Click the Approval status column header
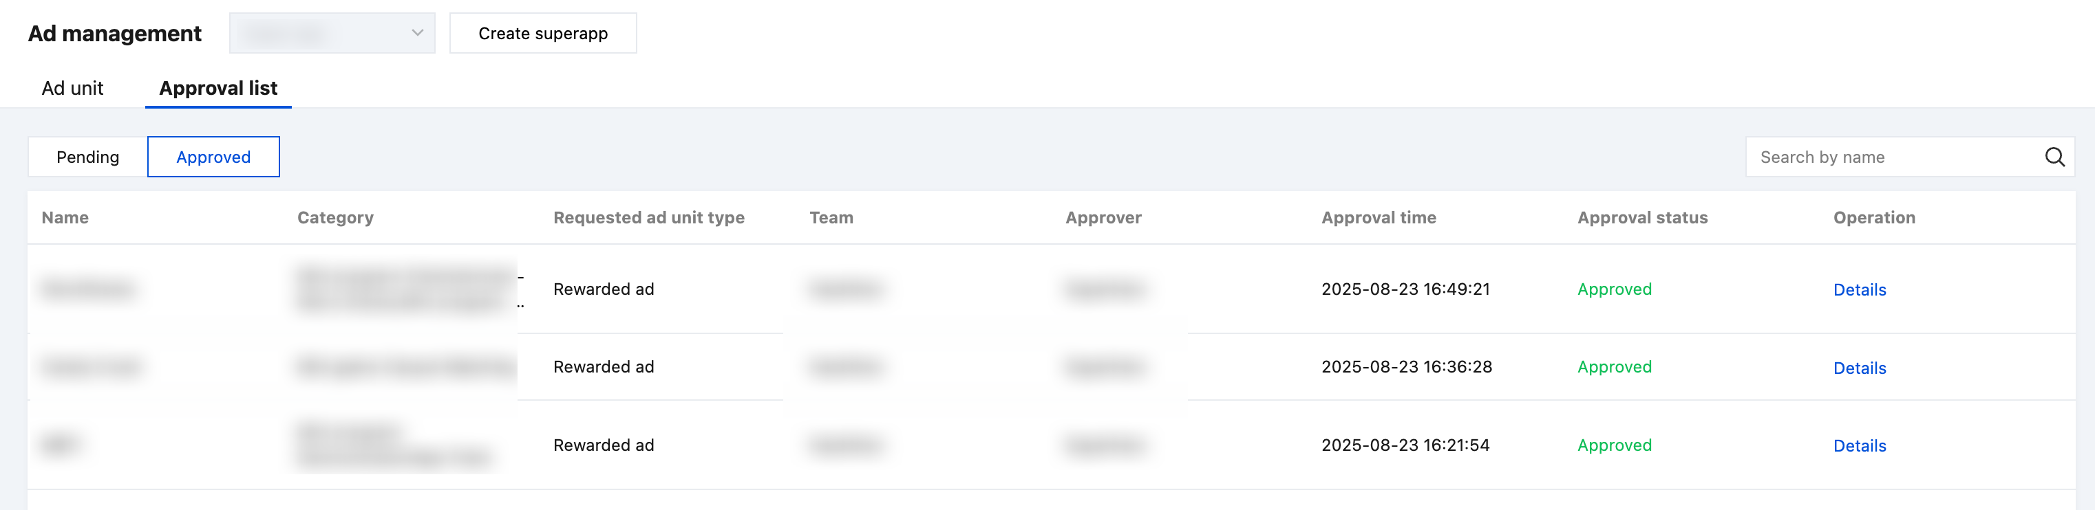 point(1642,218)
